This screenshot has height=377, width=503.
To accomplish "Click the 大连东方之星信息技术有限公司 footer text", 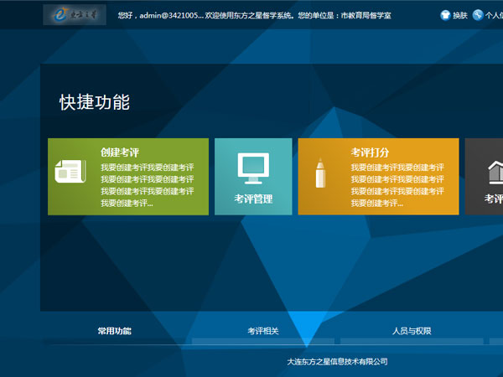I will click(337, 362).
